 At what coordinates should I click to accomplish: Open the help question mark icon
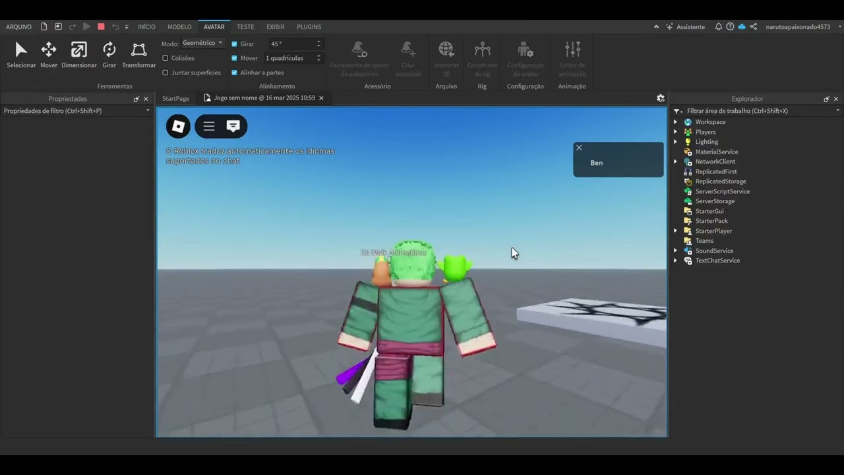[x=730, y=26]
